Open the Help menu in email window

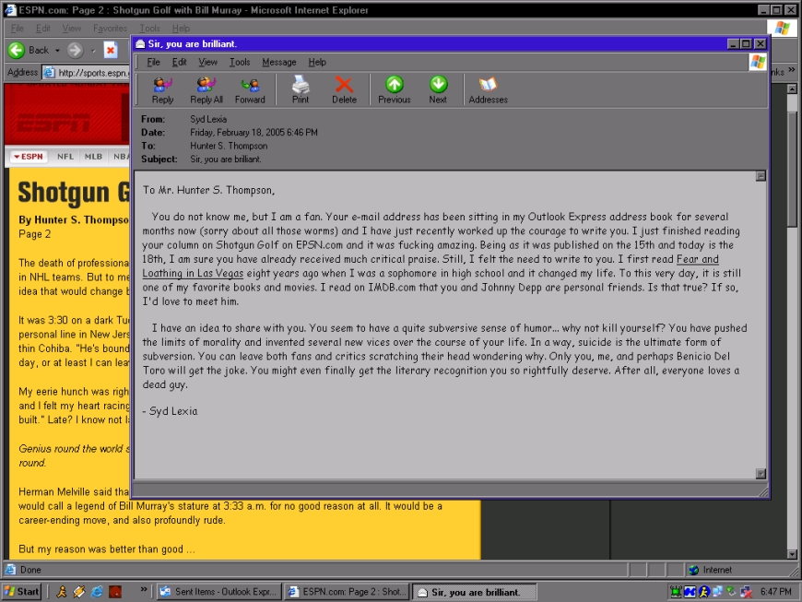(317, 62)
